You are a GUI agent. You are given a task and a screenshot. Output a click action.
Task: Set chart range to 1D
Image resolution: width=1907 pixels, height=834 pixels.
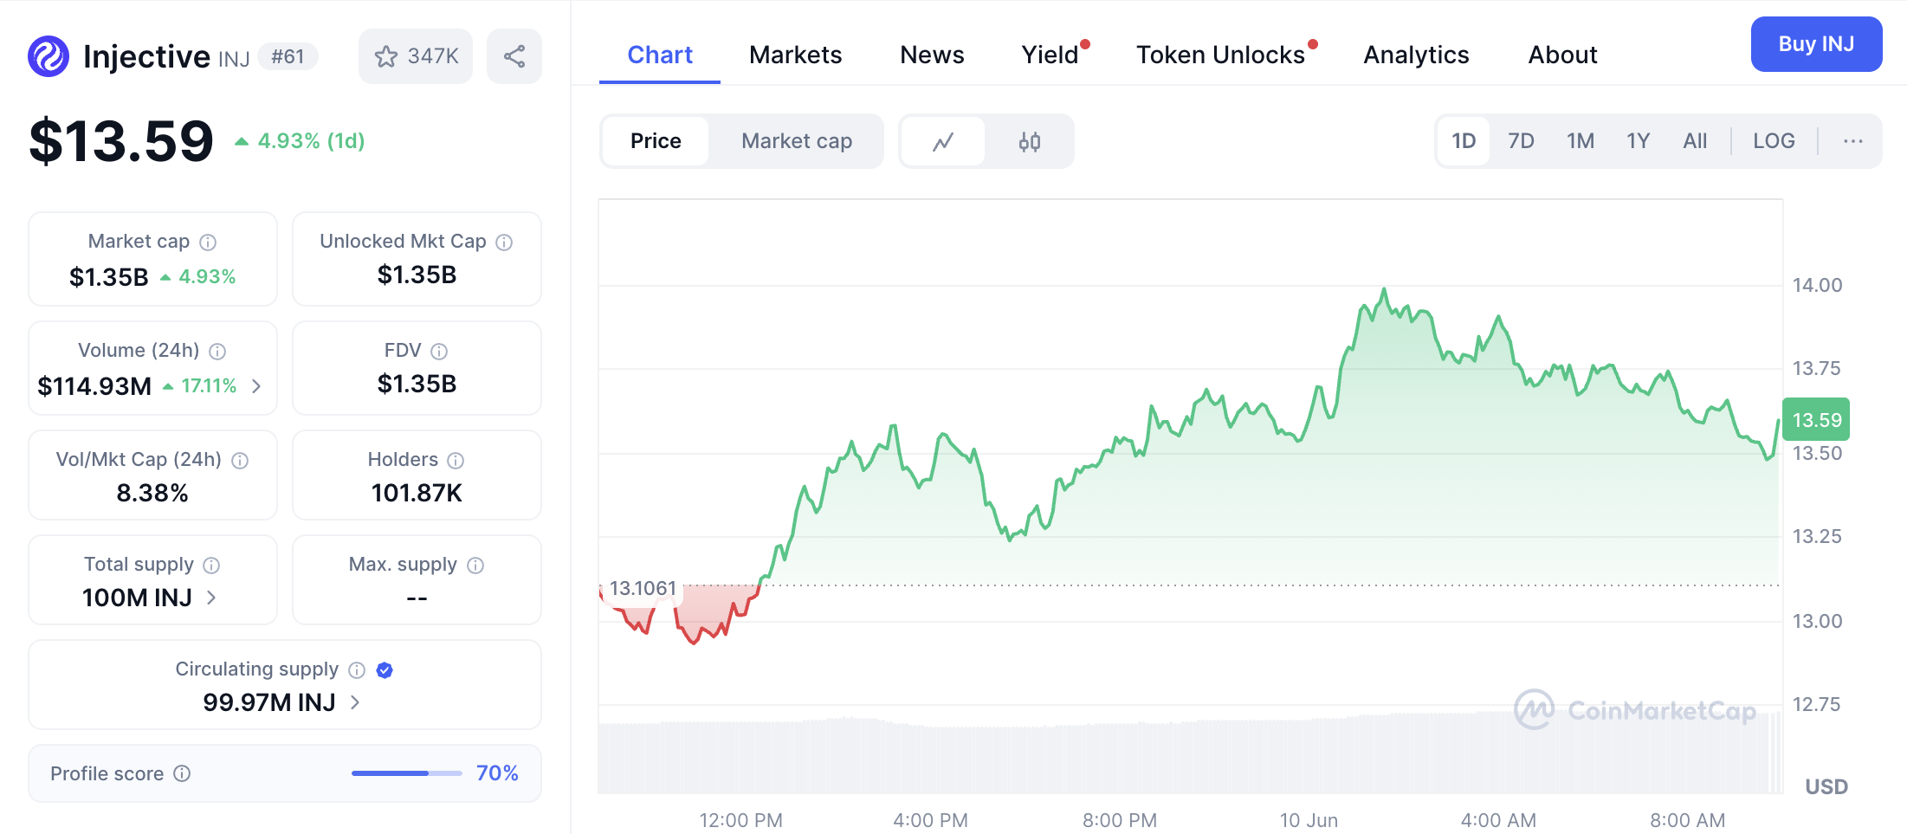[1464, 141]
